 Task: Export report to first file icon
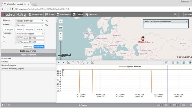click(x=173, y=62)
